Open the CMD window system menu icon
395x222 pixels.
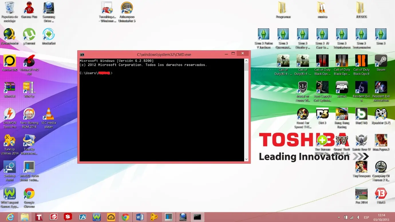82,54
